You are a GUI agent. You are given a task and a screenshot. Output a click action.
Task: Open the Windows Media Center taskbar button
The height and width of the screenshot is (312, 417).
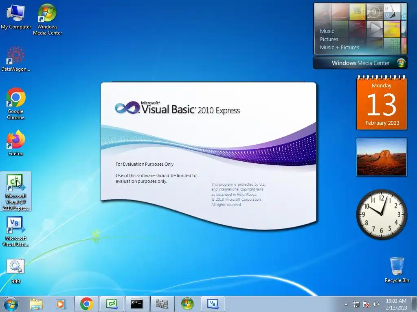[x=187, y=304]
